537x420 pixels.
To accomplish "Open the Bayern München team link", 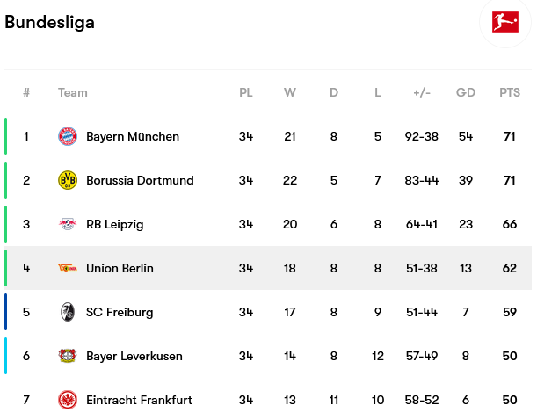I will pos(133,136).
